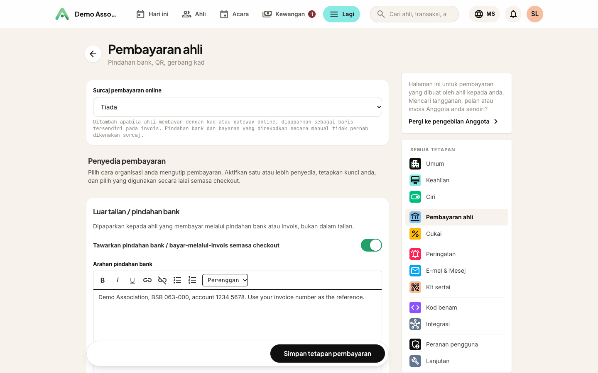Open the Perenggan paragraph style dropdown

pyautogui.click(x=225, y=280)
